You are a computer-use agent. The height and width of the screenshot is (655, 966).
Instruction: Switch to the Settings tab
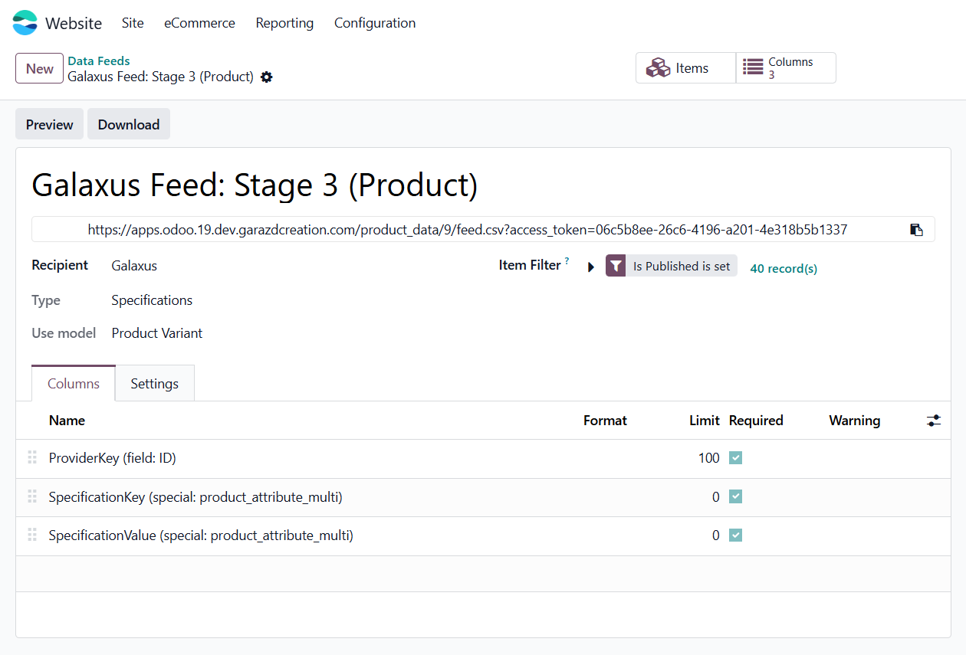(155, 383)
